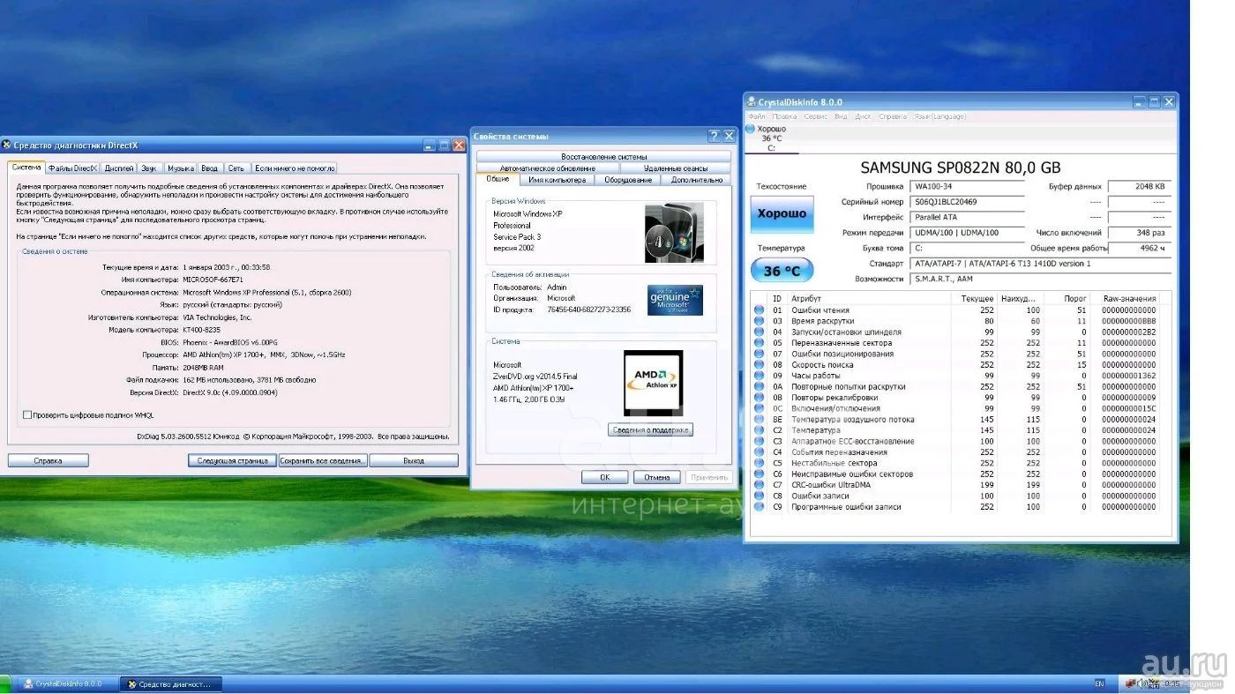Click the AMD Athlon XP logo image
The image size is (1235, 694).
pyautogui.click(x=653, y=383)
